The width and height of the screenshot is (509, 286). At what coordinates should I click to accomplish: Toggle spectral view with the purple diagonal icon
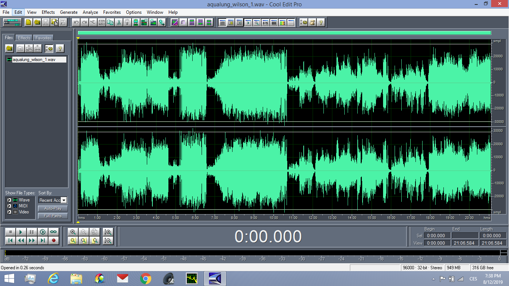[175, 22]
